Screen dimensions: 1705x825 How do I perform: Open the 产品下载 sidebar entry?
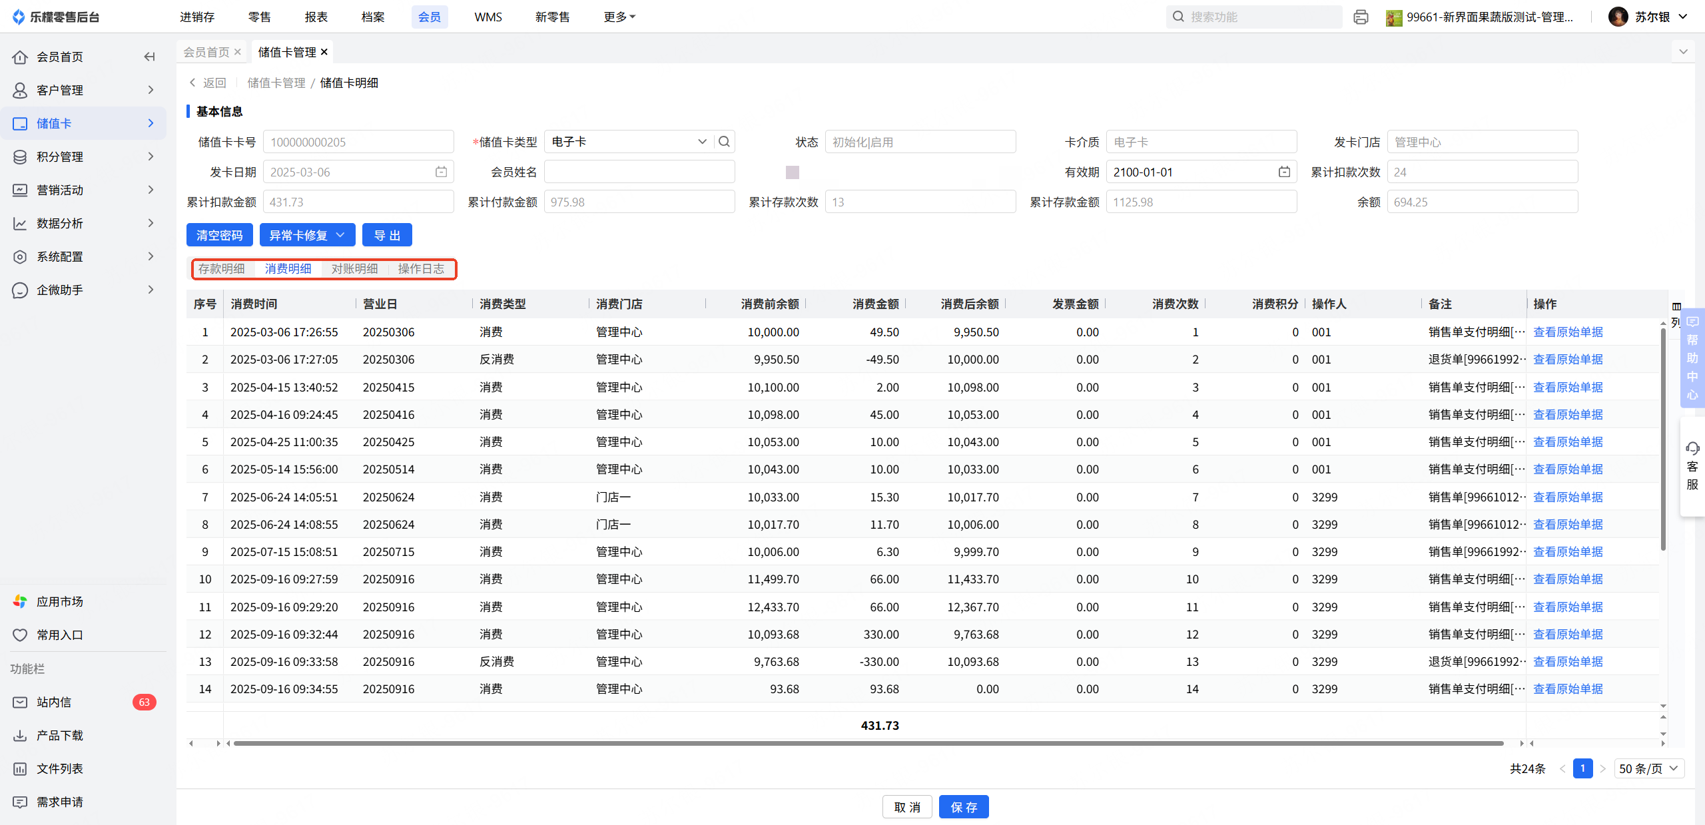tap(60, 735)
